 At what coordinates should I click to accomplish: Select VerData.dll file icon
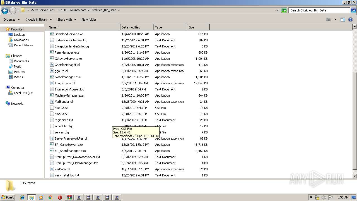52,169
